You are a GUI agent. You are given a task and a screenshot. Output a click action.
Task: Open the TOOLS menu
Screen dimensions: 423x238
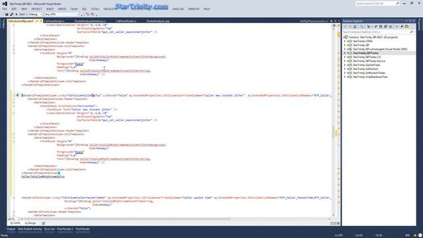click(95, 9)
